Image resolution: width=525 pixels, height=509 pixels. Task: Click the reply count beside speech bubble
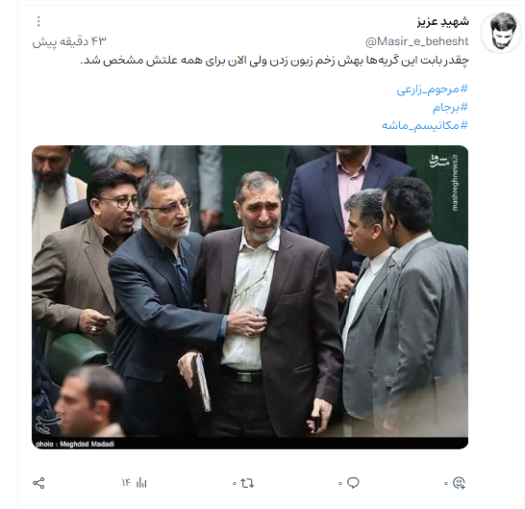(x=340, y=484)
